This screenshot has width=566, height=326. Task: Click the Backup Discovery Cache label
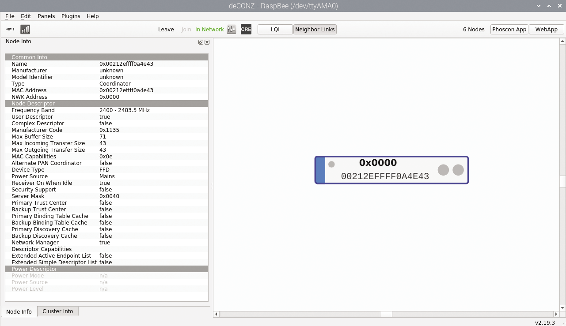(x=44, y=236)
